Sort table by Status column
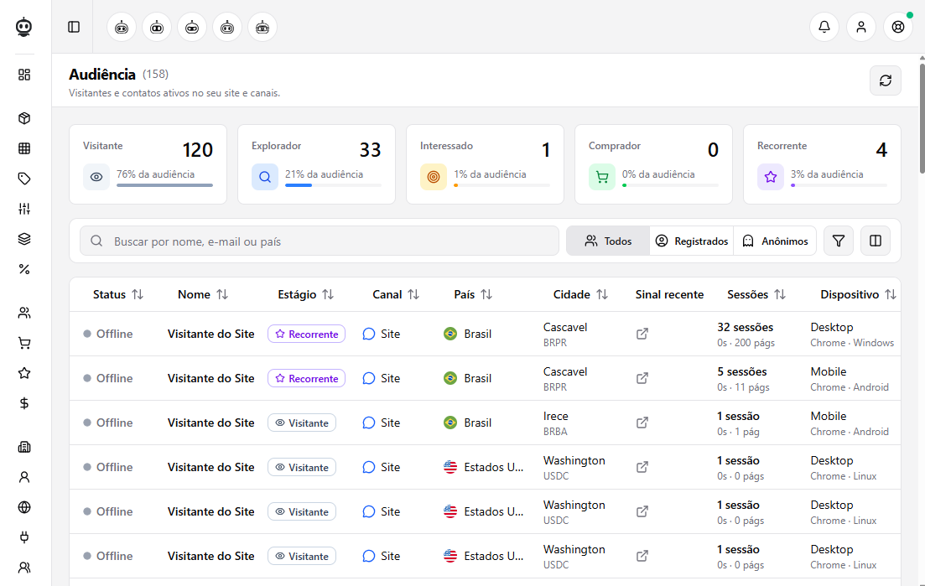Viewport: 925px width, 586px height. coord(118,294)
